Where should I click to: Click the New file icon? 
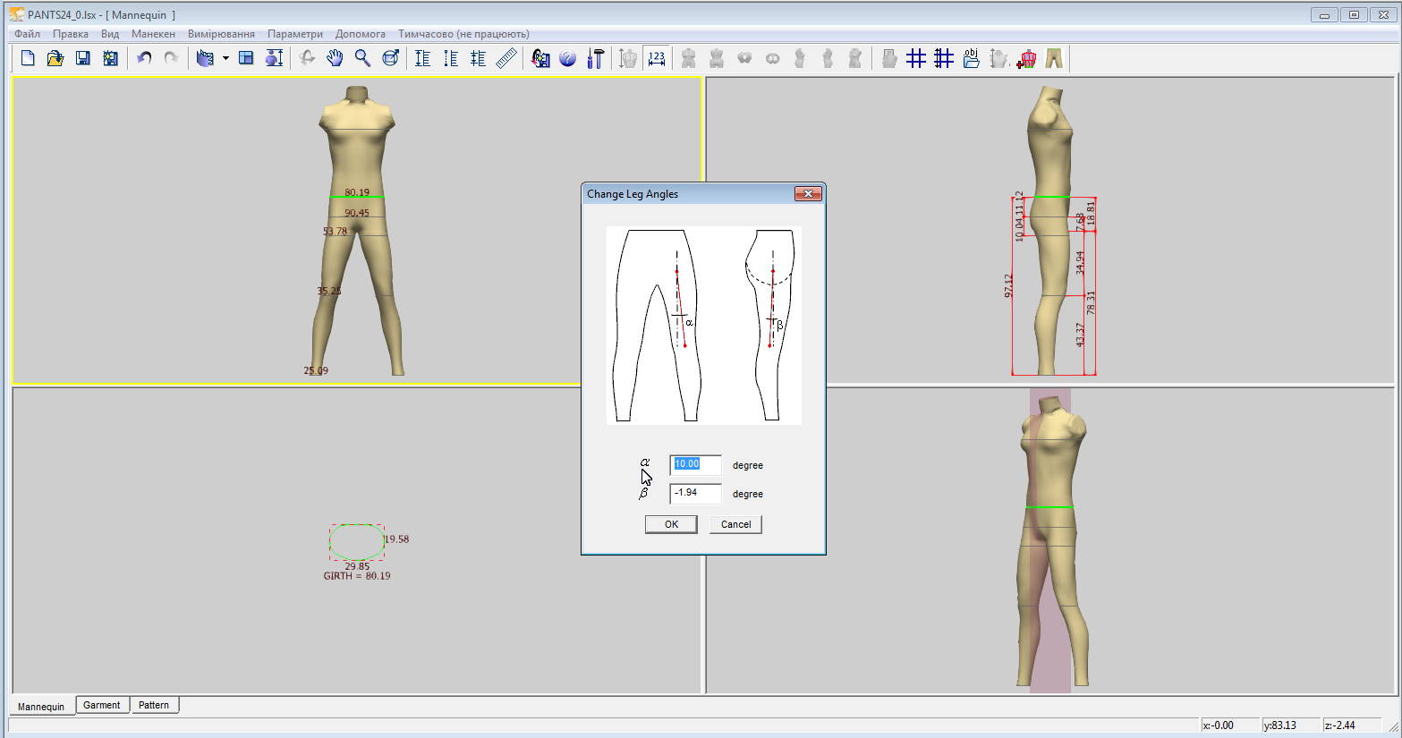coord(28,59)
